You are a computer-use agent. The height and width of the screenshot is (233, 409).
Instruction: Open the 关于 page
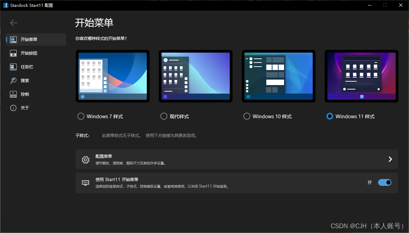coord(13,108)
